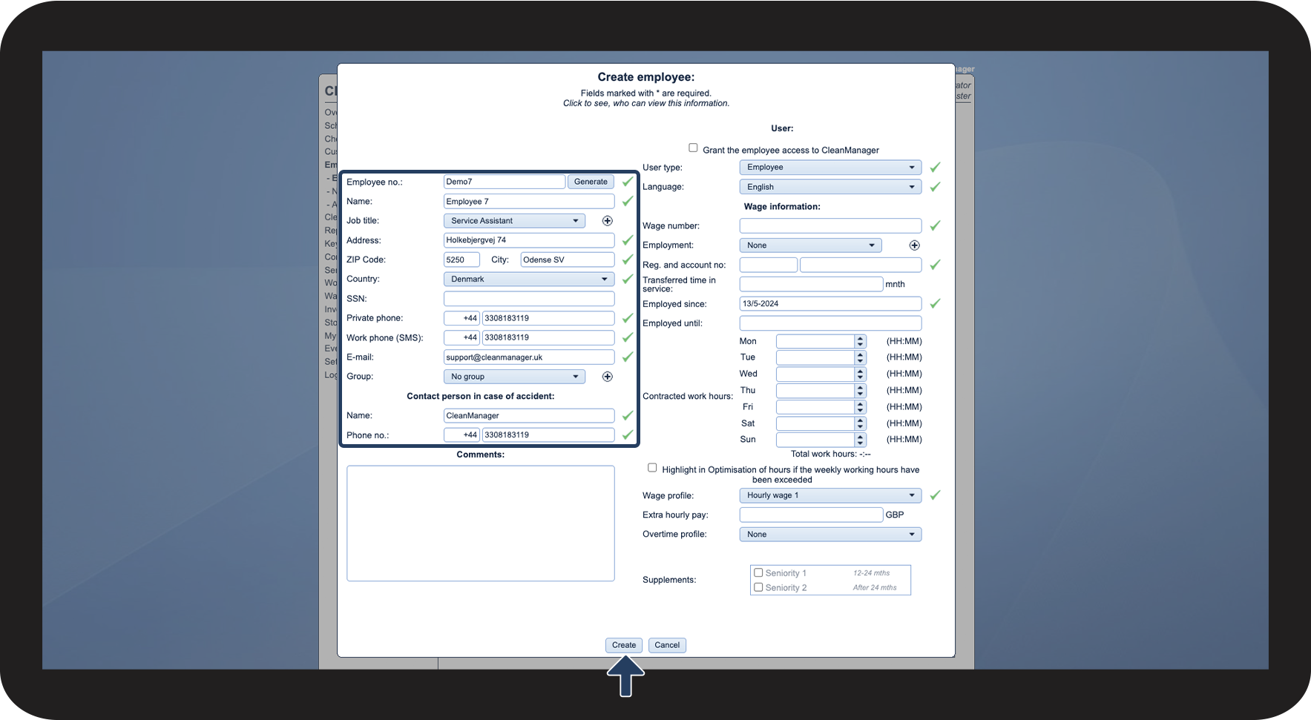Viewport: 1311px width, 720px height.
Task: Click the Wed work hours spinner
Action: coord(861,374)
